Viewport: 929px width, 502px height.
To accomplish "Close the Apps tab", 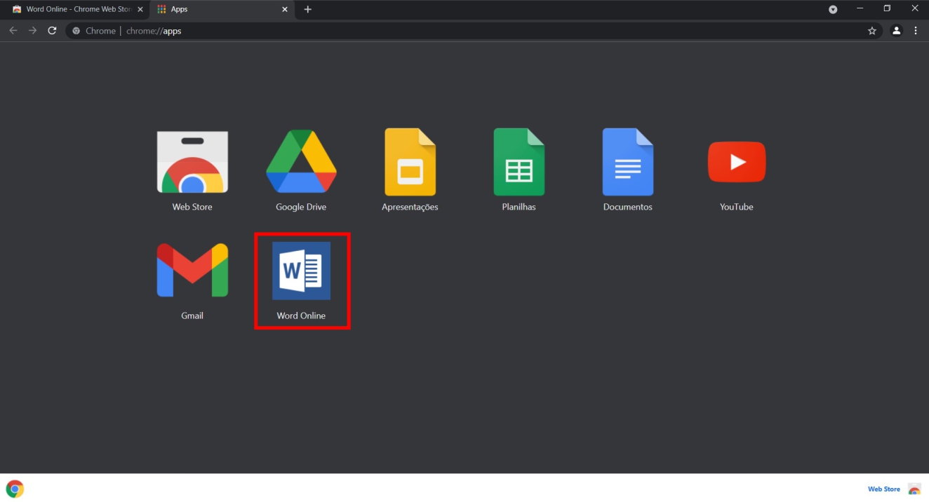I will click(x=284, y=9).
